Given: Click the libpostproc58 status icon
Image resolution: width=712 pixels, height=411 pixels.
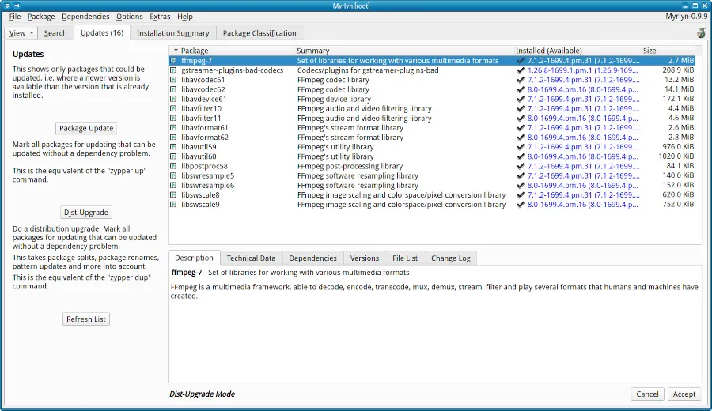Looking at the screenshot, I should click(x=174, y=166).
